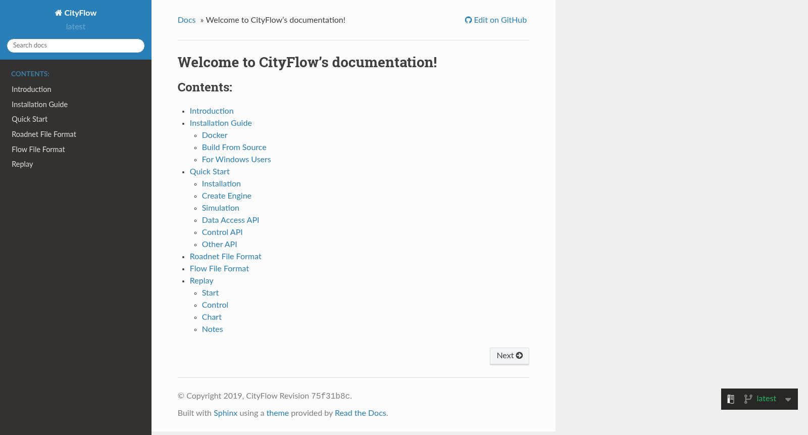Open the Installation Guide contents link

tap(221, 123)
